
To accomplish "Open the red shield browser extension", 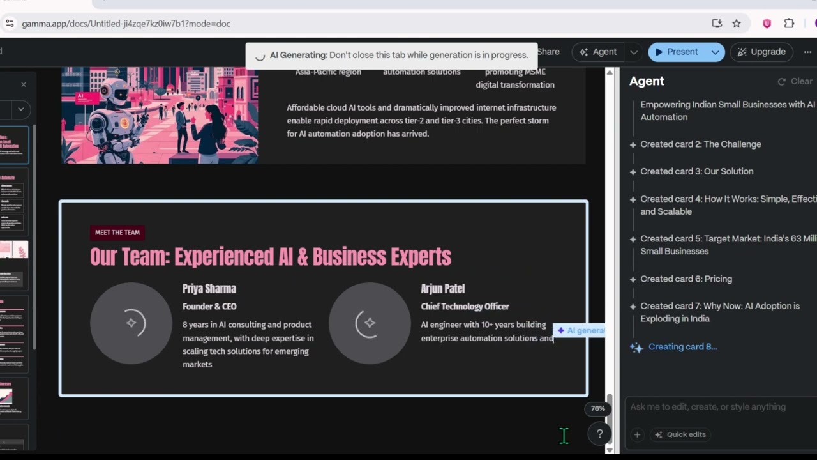I will [x=767, y=24].
